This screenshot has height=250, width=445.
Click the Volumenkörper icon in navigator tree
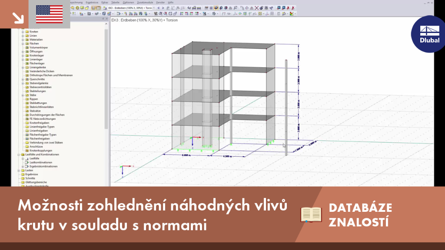click(x=27, y=48)
